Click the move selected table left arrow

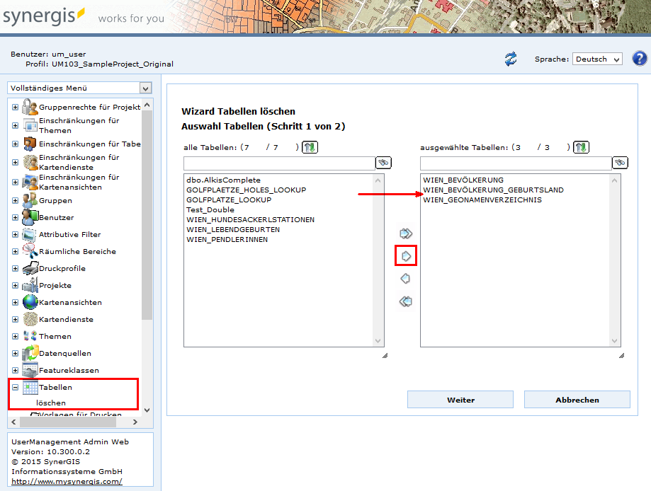(406, 279)
